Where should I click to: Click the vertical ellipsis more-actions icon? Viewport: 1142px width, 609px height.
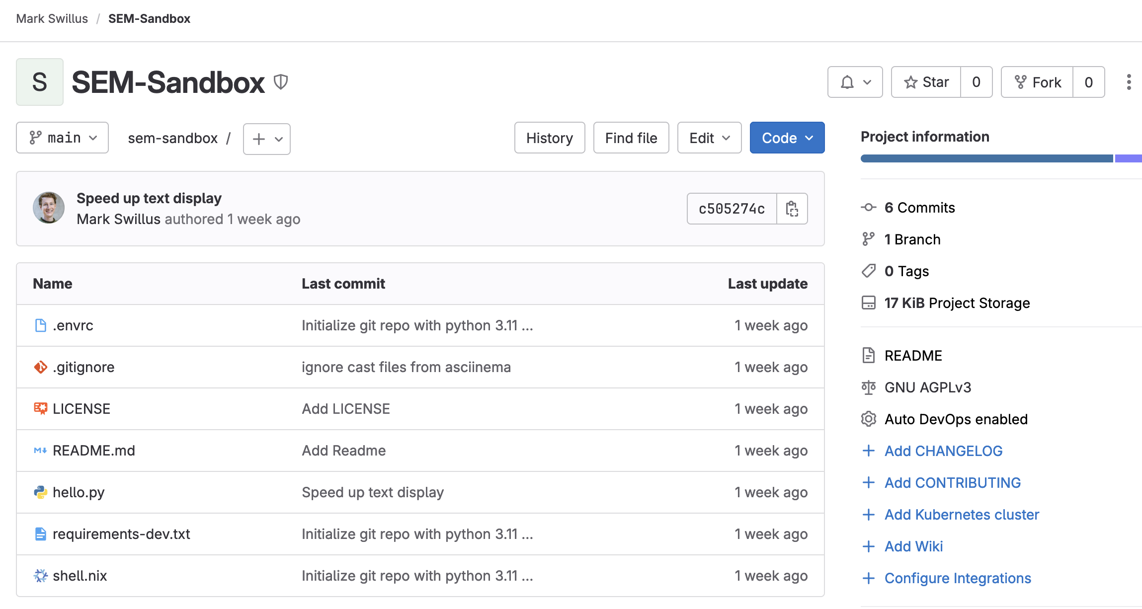(1129, 82)
